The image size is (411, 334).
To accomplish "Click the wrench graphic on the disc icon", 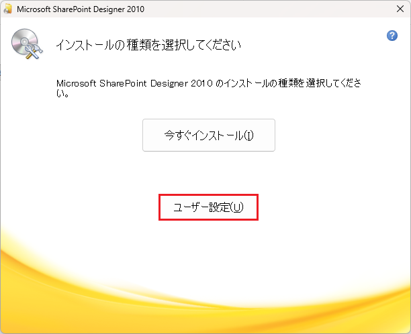I will (32, 52).
